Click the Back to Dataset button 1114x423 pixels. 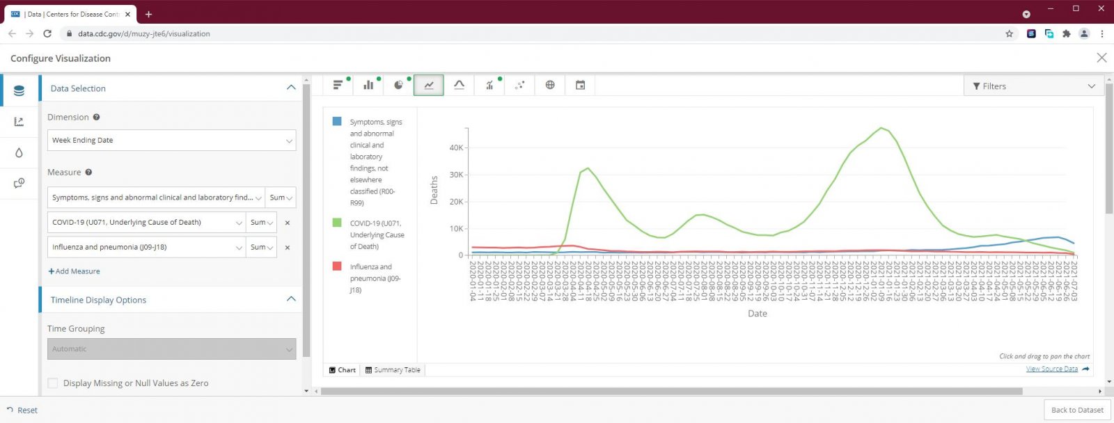pyautogui.click(x=1076, y=410)
